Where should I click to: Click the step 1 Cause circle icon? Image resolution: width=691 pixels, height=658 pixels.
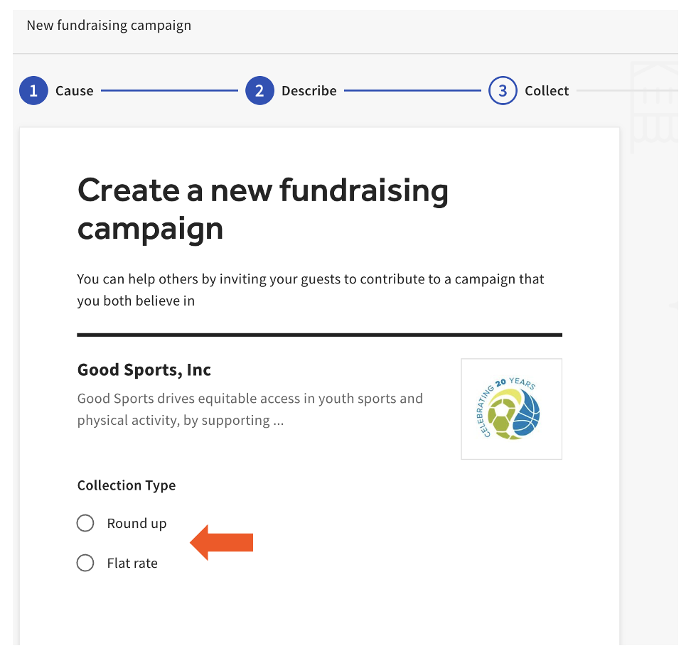[x=33, y=90]
